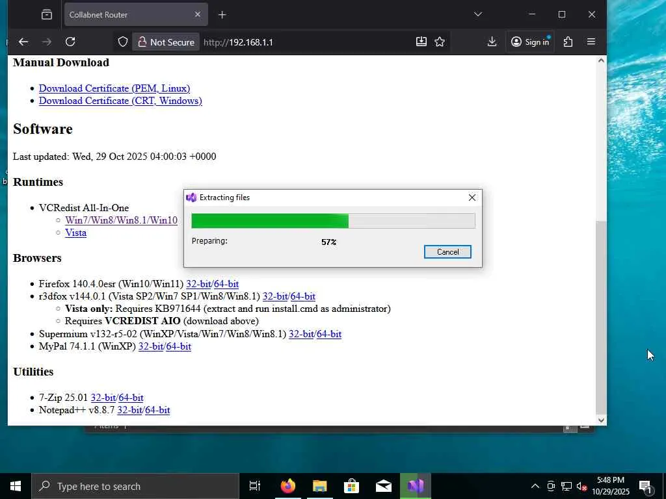
Task: Open the muted volume tray icon
Action: (582, 486)
